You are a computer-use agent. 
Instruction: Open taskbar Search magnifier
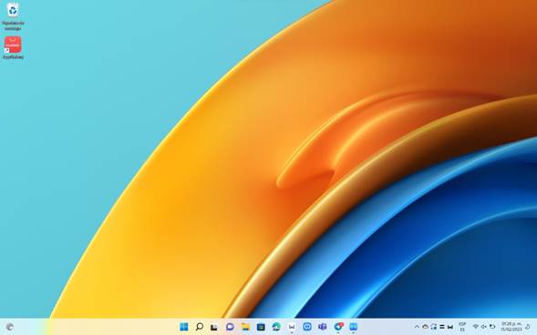[x=200, y=327]
